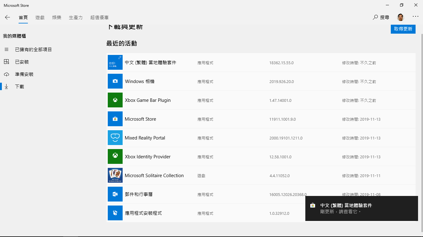Click version number 2000.19101.1211.0

286,138
